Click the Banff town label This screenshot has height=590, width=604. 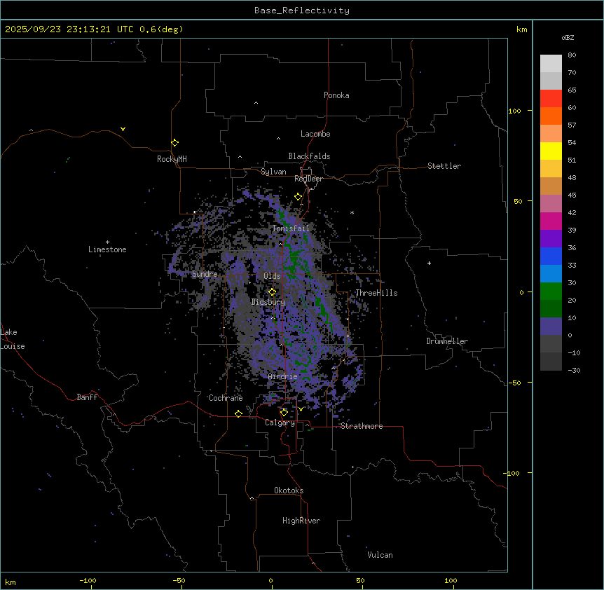87,397
